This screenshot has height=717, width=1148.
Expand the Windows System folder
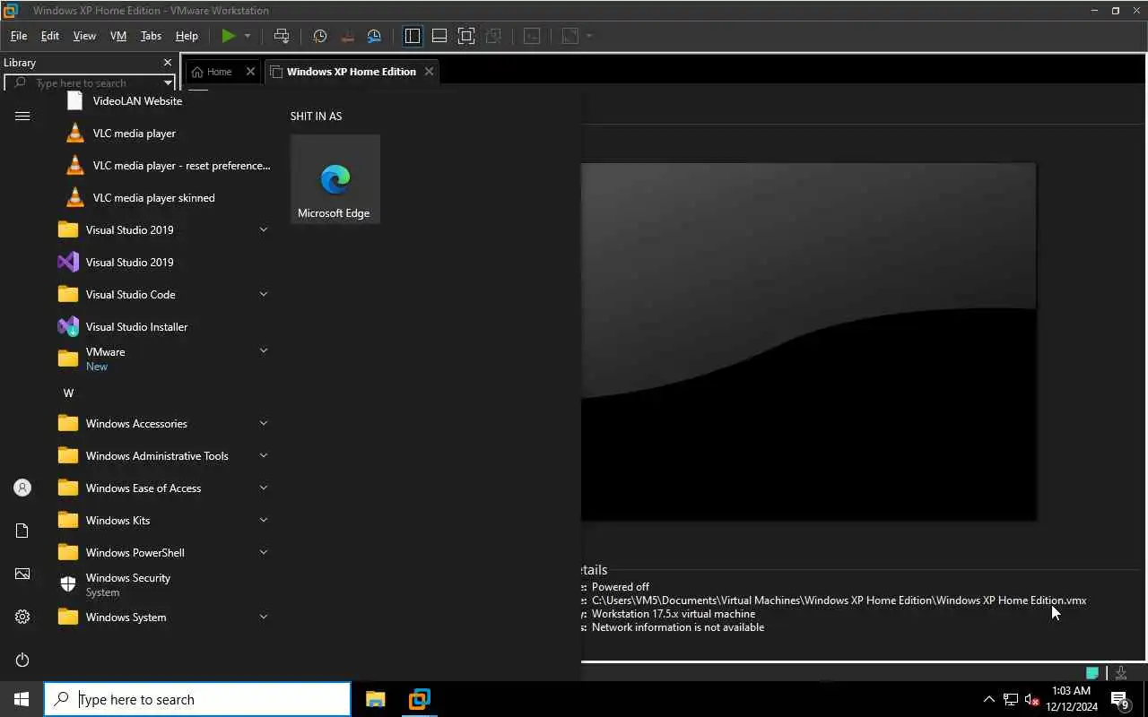161,617
